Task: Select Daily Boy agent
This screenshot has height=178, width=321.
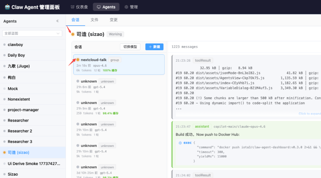Action: point(33,55)
